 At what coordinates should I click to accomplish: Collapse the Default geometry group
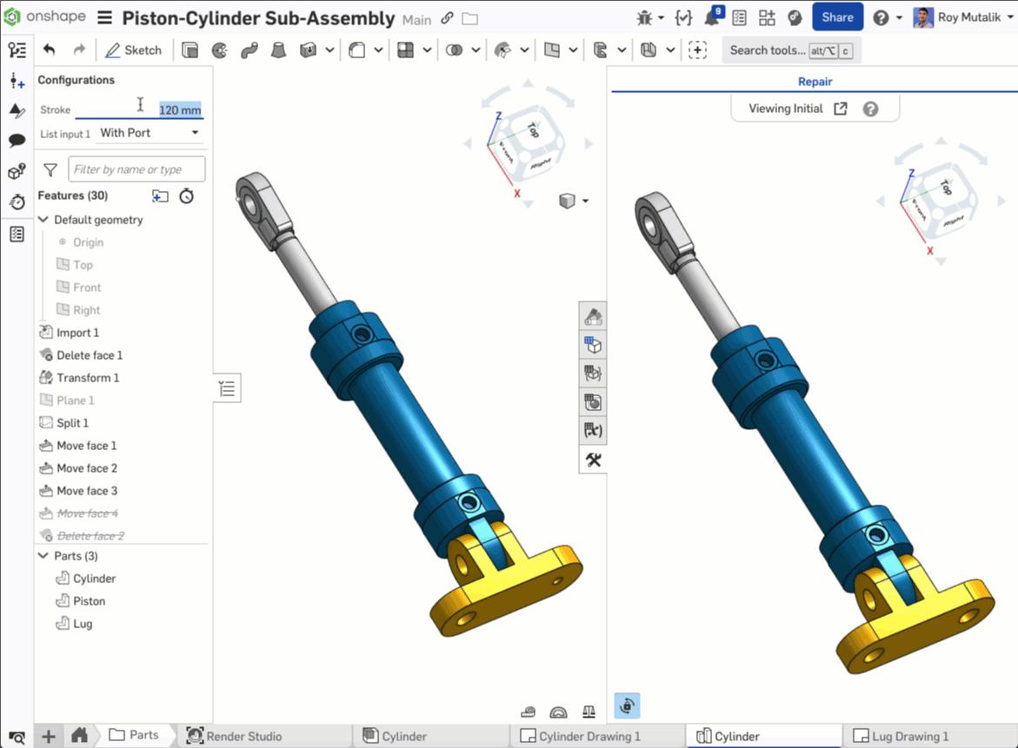[43, 220]
